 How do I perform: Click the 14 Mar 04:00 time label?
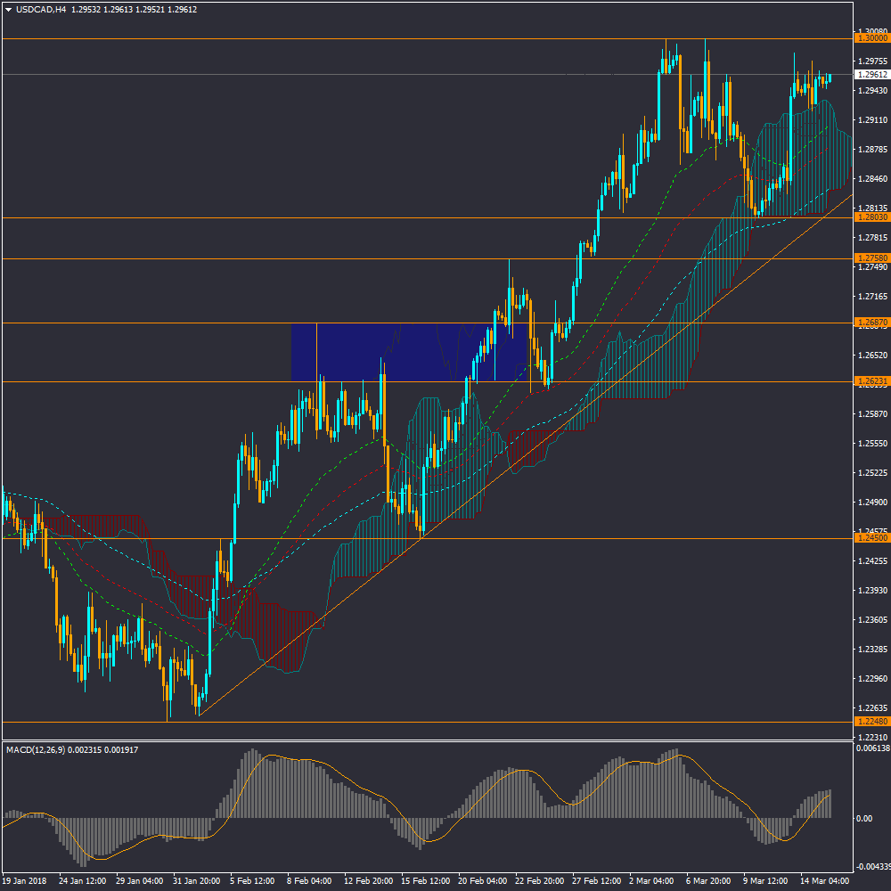(x=823, y=880)
